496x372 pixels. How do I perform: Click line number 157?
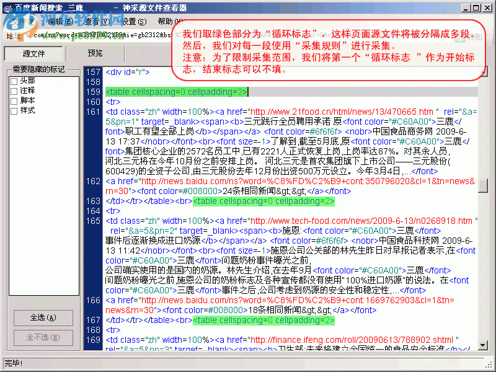(x=93, y=72)
